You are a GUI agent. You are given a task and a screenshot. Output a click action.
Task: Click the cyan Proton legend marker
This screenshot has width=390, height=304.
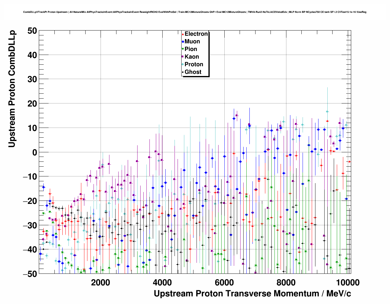click(x=183, y=64)
